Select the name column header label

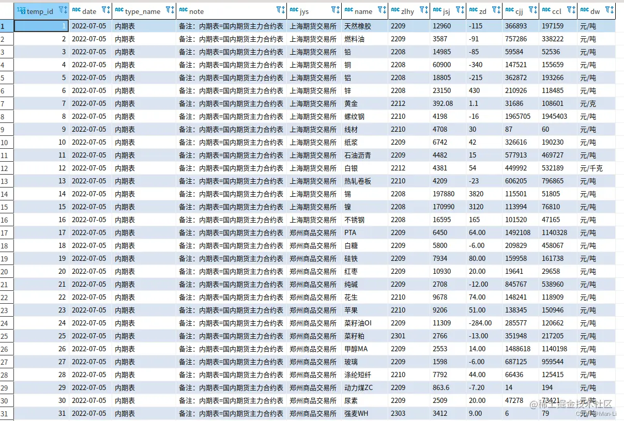pyautogui.click(x=363, y=11)
